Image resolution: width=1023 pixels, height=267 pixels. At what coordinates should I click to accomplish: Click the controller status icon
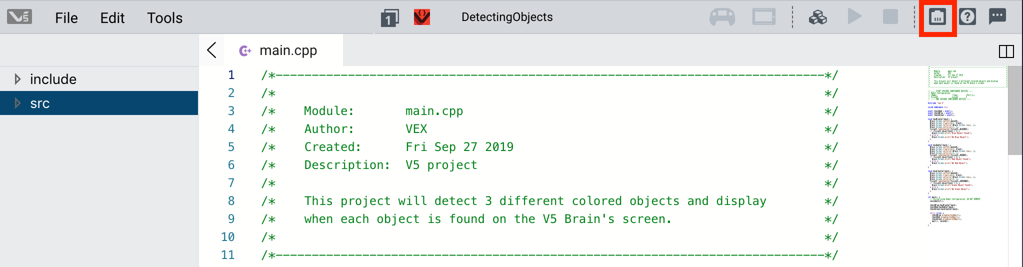point(722,17)
